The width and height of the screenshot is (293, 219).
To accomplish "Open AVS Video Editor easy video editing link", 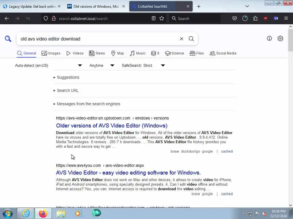I will coord(128,173).
